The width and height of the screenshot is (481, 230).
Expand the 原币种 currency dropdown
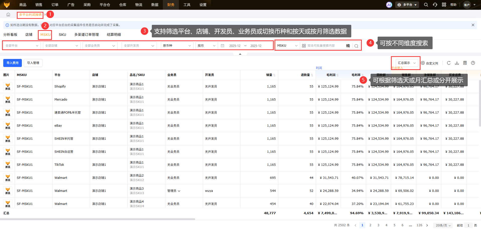(x=177, y=46)
